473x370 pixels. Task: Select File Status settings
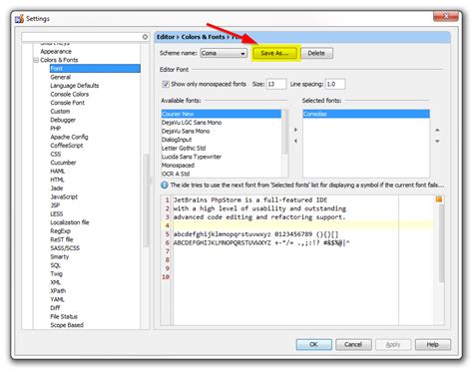(x=64, y=317)
